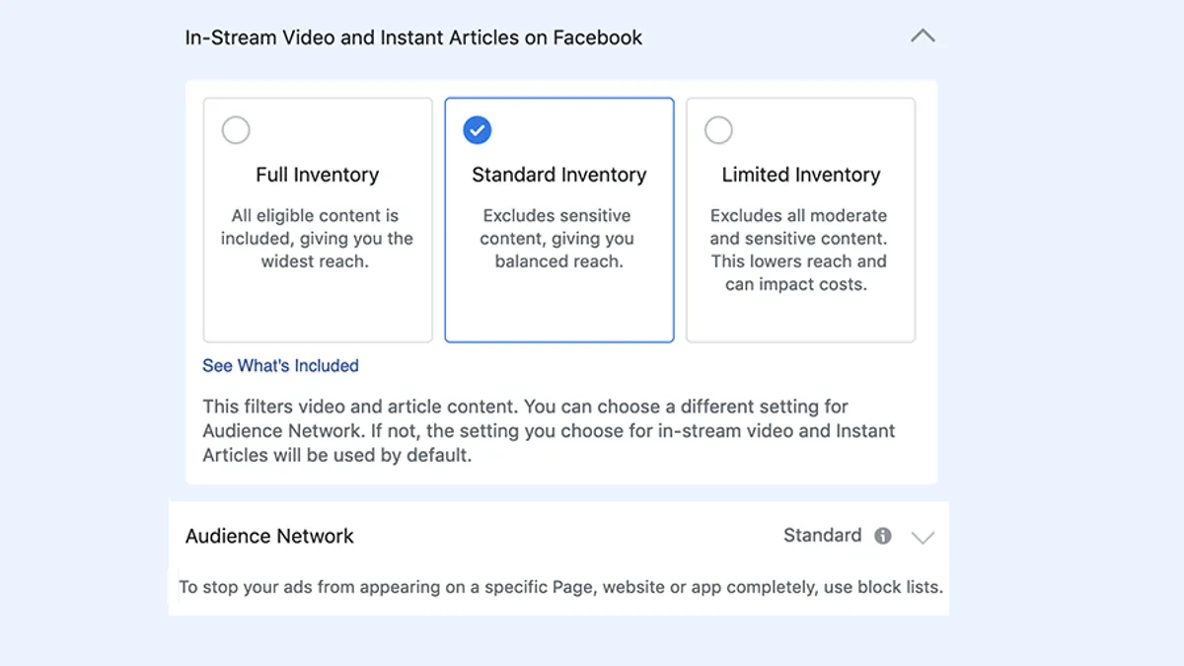
Task: Click the Audience Network label
Action: [x=269, y=537]
